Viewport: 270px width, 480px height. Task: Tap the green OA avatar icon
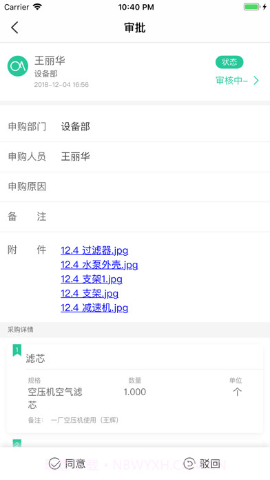[18, 66]
